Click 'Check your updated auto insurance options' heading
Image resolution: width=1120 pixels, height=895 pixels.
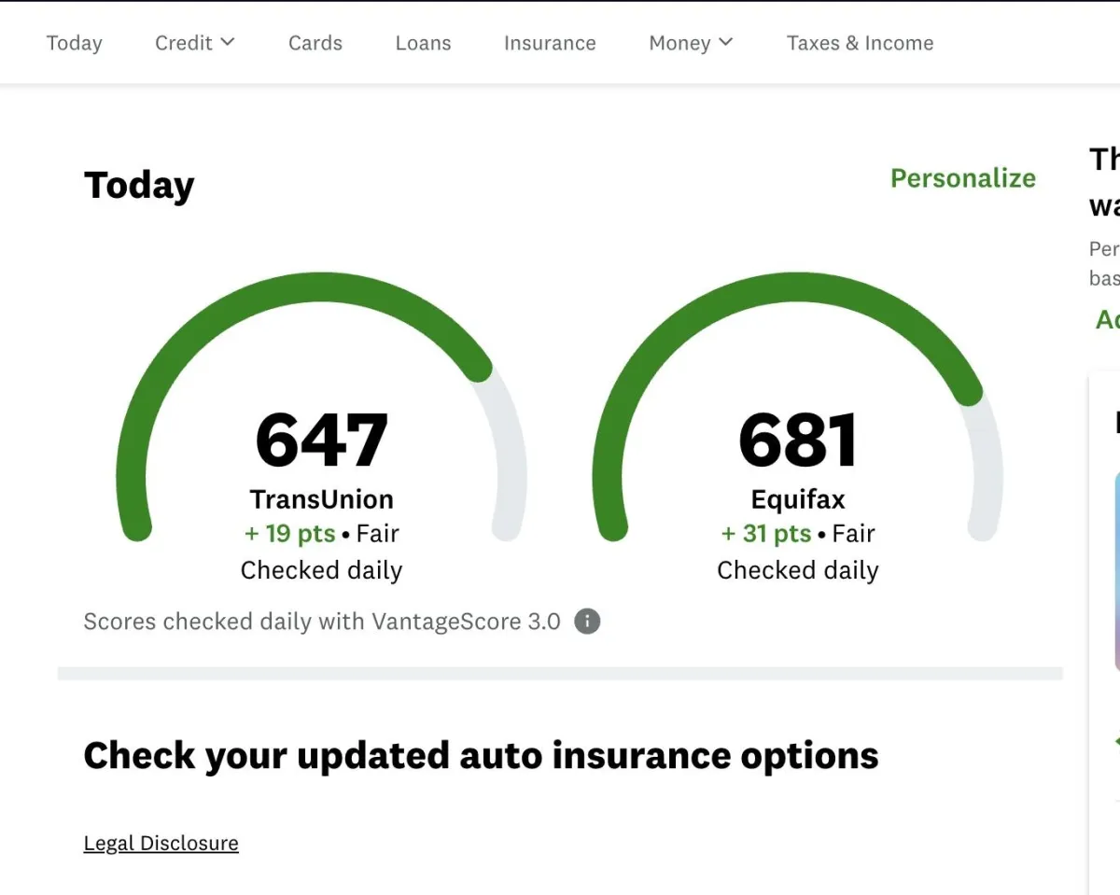click(481, 755)
